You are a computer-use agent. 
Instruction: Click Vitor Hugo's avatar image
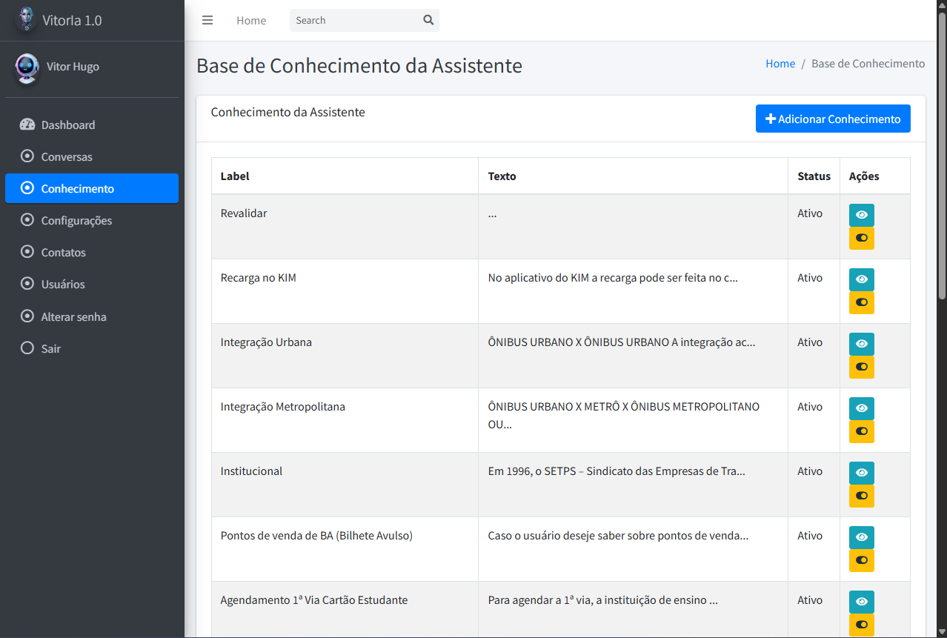(27, 67)
